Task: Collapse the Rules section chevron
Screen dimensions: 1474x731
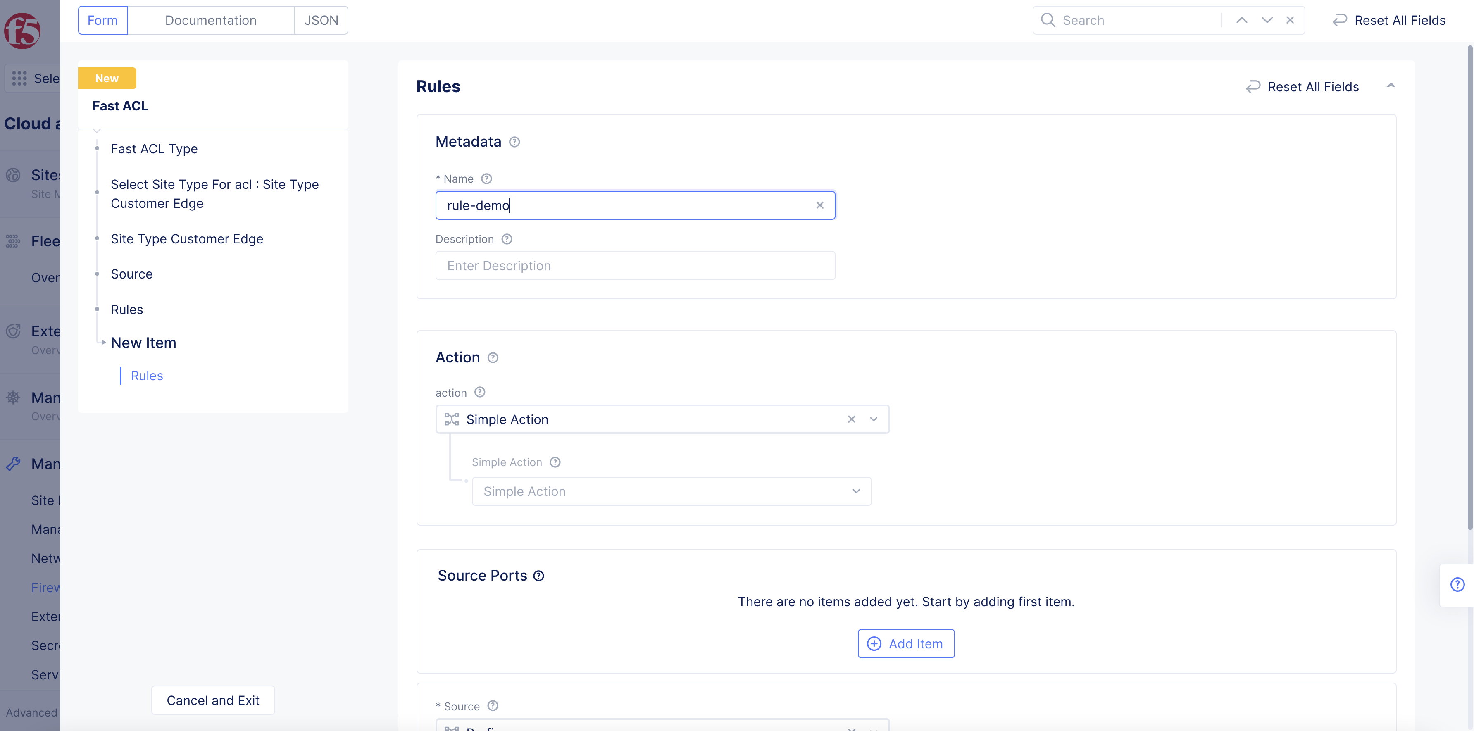Action: coord(1391,86)
